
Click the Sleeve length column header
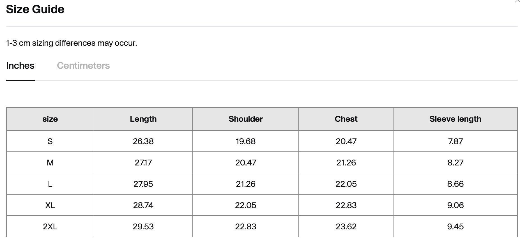coord(455,119)
